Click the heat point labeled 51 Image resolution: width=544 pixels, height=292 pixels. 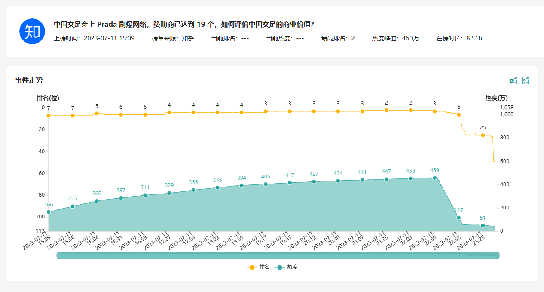pos(483,225)
